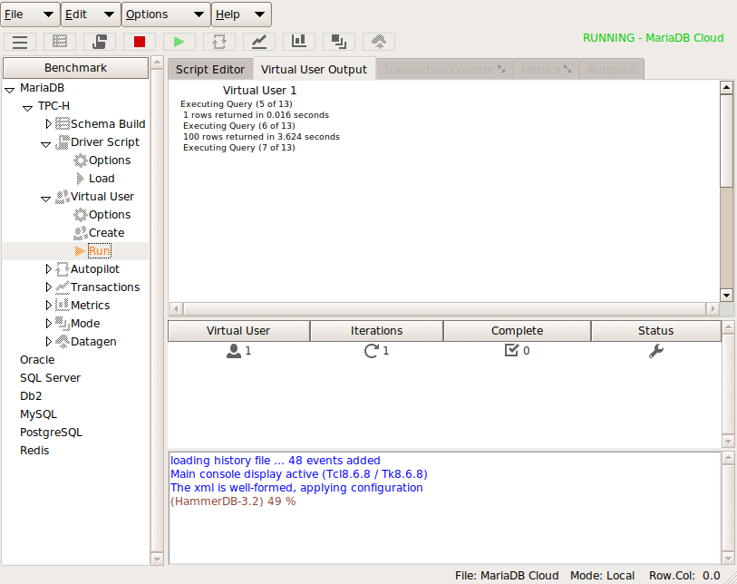Collapse the Driver Script node
737x584 pixels.
45,143
